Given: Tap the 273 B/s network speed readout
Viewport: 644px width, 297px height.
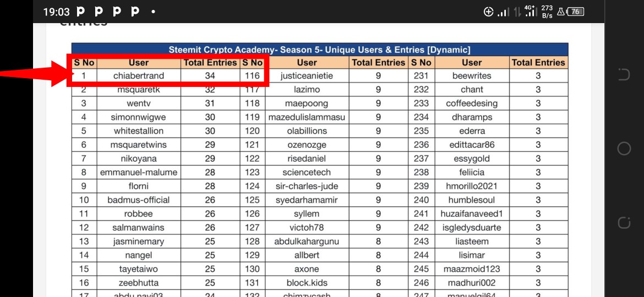Looking at the screenshot, I should click(x=547, y=12).
